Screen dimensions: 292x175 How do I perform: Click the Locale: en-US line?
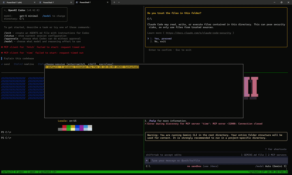pyautogui.click(x=67, y=121)
